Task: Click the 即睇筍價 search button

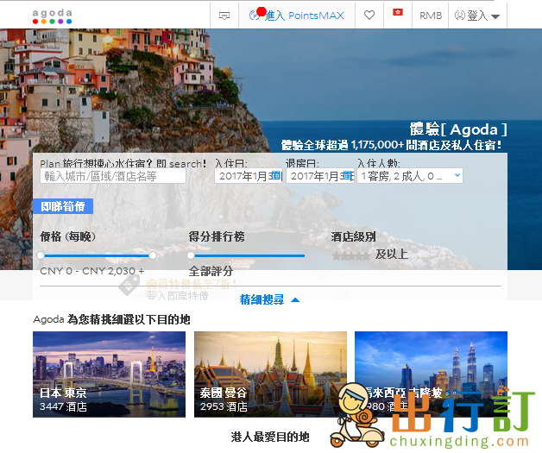Action: [63, 206]
